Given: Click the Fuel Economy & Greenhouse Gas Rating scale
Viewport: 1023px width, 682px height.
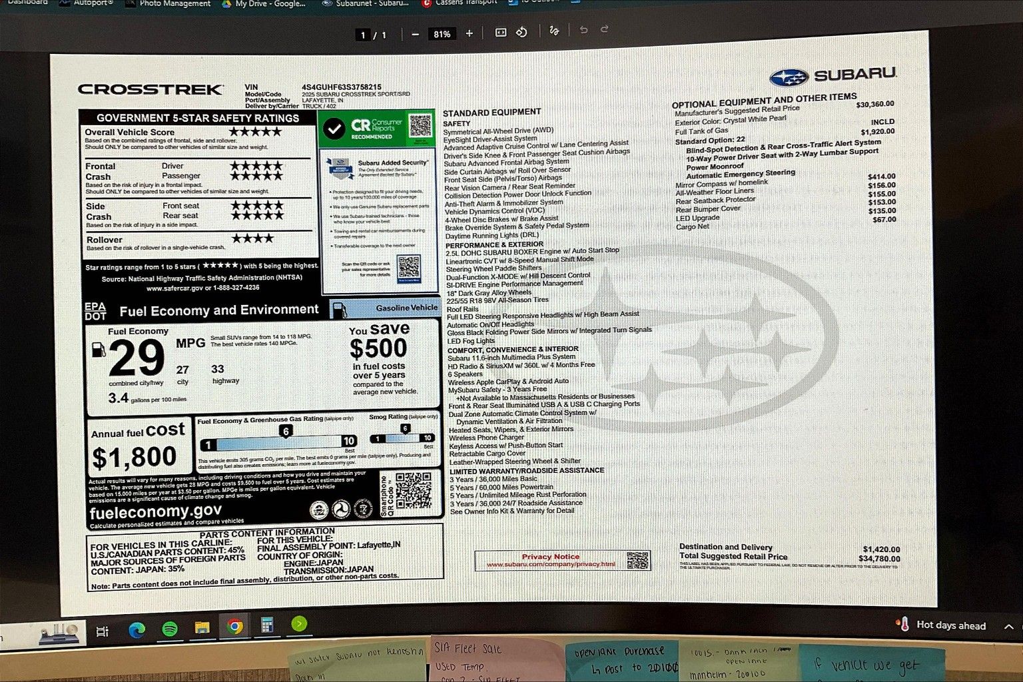Looking at the screenshot, I should [278, 442].
